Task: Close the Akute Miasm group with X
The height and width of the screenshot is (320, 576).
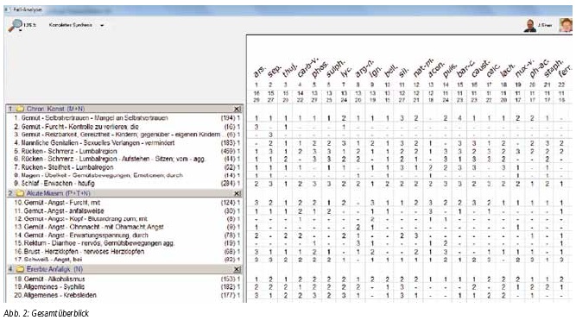Action: pyautogui.click(x=237, y=193)
